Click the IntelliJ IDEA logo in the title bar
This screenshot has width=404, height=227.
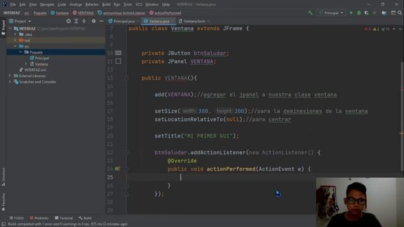(x=4, y=4)
